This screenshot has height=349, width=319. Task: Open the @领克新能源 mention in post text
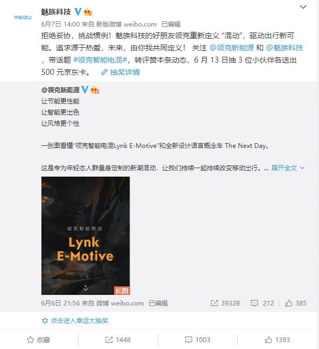click(x=231, y=48)
